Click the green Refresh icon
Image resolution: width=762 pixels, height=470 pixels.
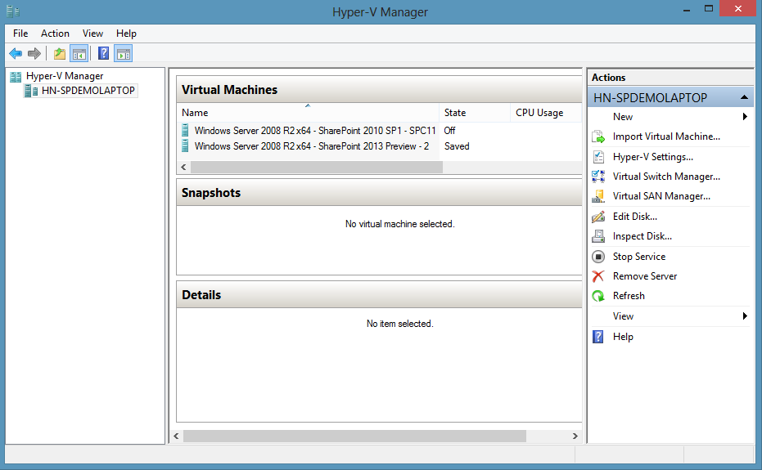[x=598, y=296]
